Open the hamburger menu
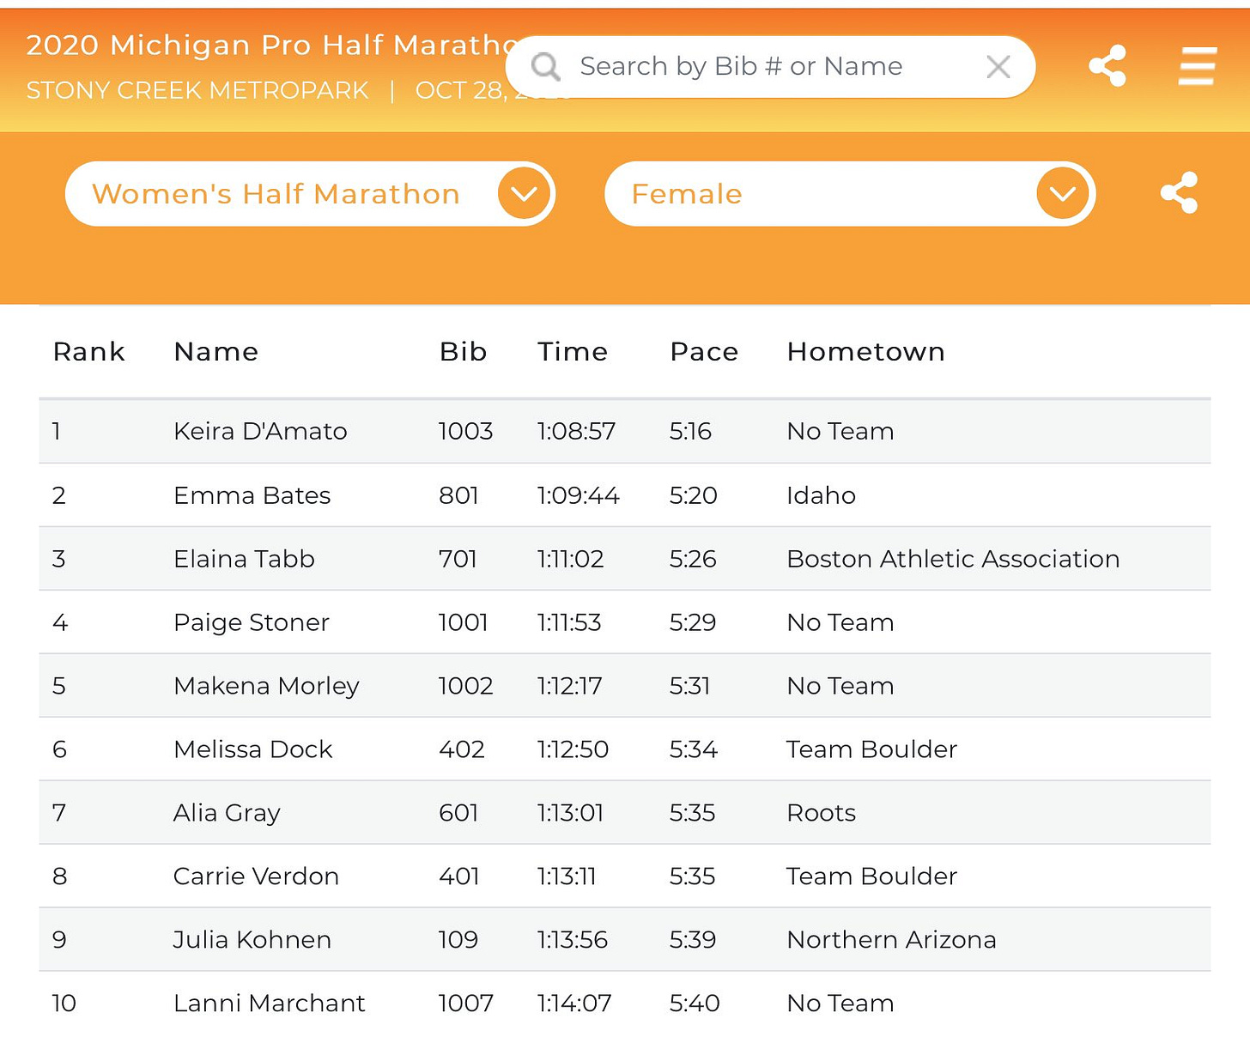The height and width of the screenshot is (1049, 1250). (1197, 66)
